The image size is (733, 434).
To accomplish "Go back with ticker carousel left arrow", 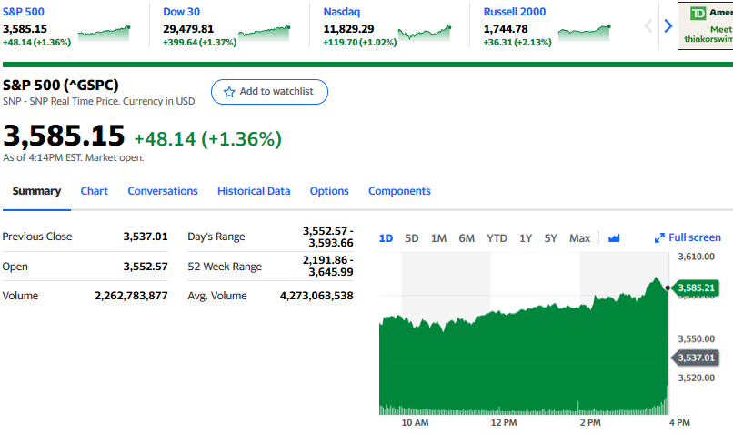I will pos(648,26).
